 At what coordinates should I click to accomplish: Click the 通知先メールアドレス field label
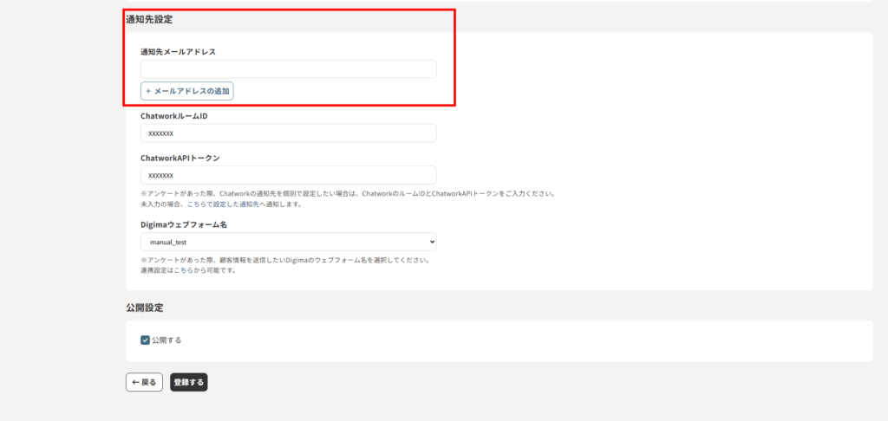[x=178, y=52]
